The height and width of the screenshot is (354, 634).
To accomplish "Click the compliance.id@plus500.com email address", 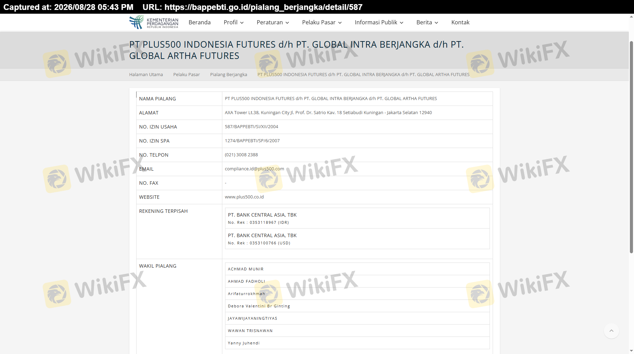I will (x=255, y=169).
